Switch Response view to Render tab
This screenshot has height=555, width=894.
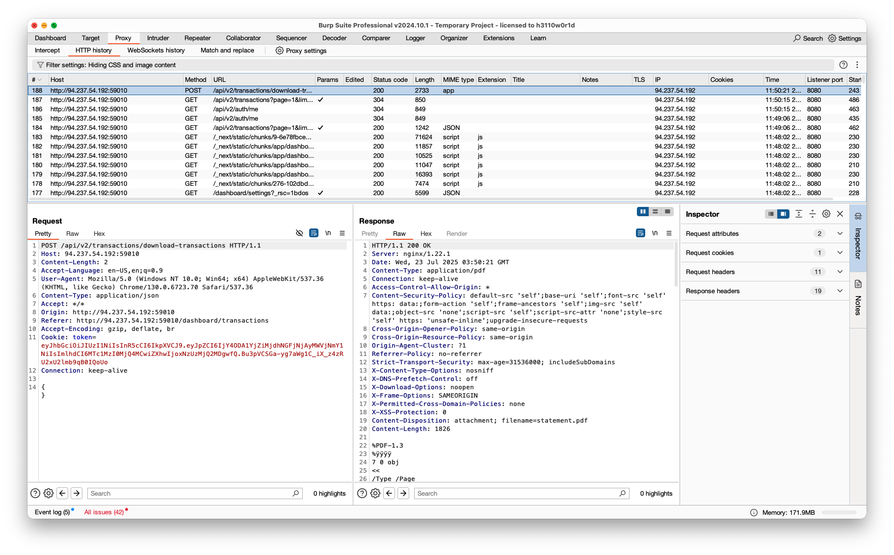pyautogui.click(x=457, y=234)
